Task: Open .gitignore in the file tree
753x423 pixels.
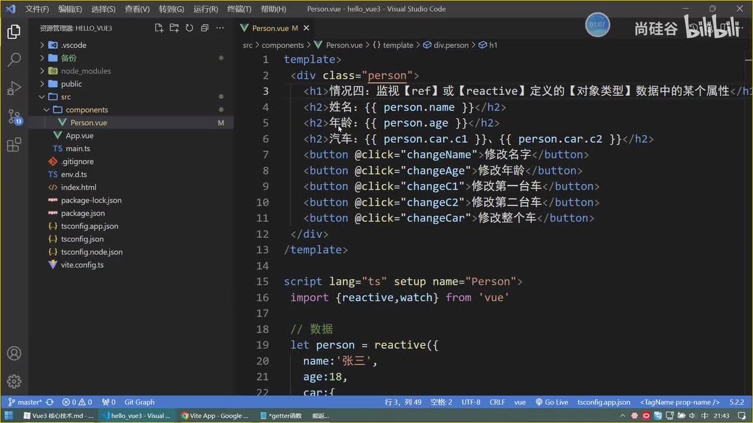Action: tap(77, 162)
